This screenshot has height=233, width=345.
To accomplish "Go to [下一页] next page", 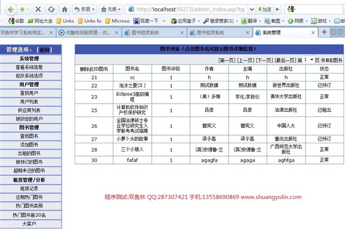I will (x=265, y=60).
